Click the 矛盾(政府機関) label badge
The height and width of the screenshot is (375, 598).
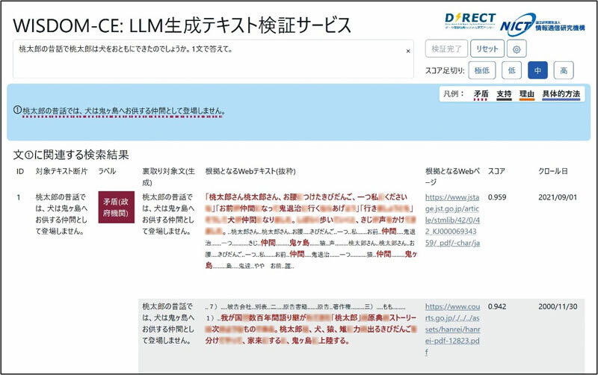tap(116, 207)
